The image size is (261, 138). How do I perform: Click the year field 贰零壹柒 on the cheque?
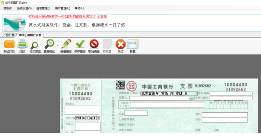coord(148,94)
